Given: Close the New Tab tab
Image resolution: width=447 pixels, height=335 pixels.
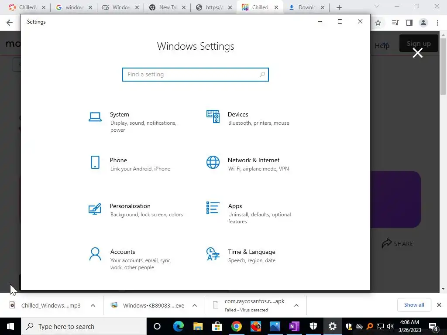Looking at the screenshot, I should [x=184, y=8].
